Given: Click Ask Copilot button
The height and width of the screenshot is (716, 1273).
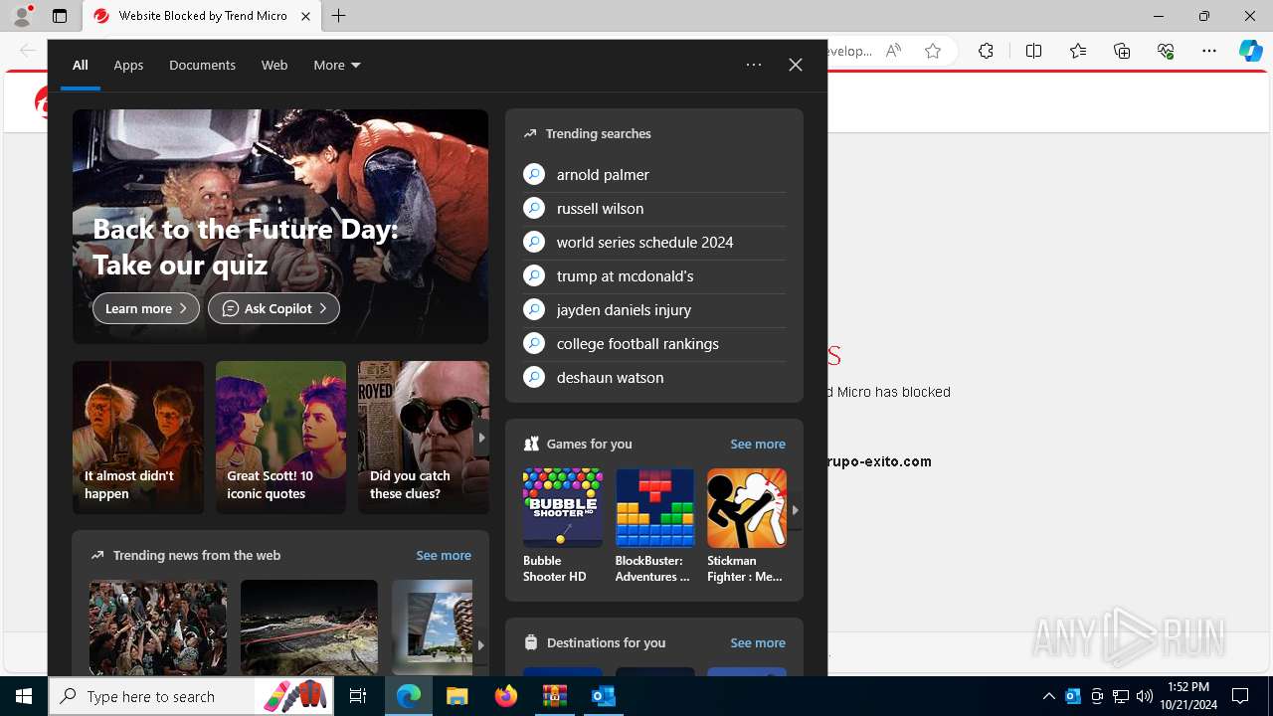Looking at the screenshot, I should coord(273,308).
